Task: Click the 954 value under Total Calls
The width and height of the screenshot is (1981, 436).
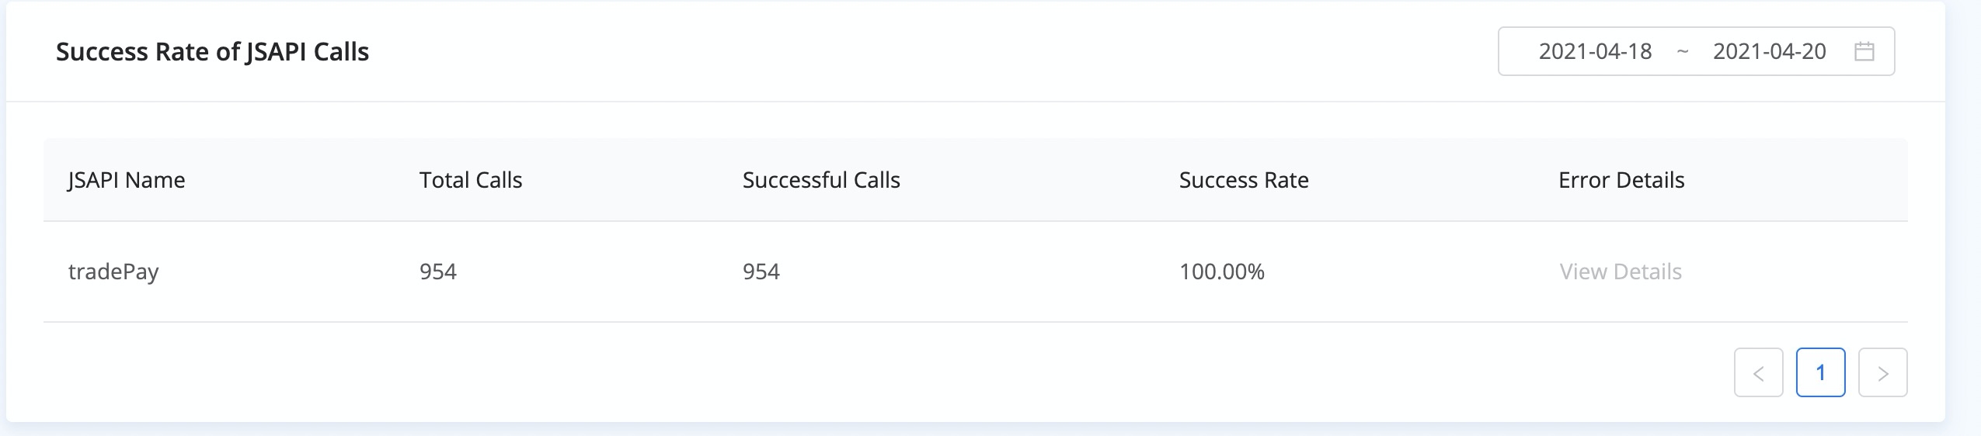Action: [438, 272]
